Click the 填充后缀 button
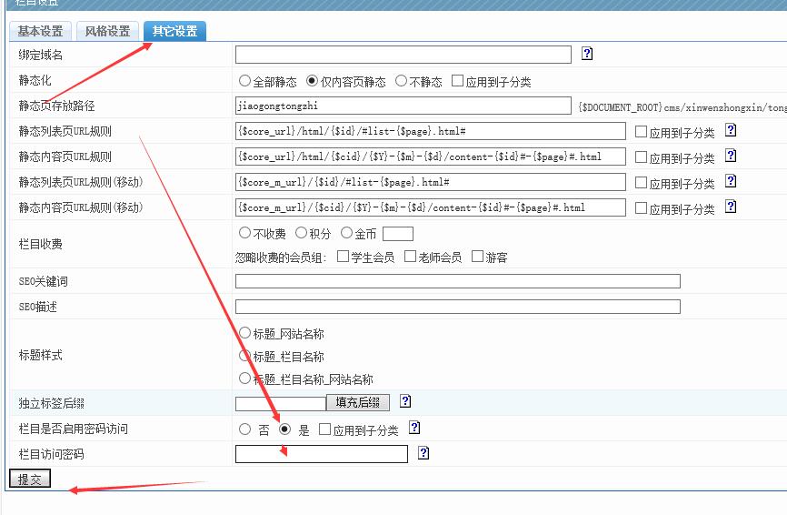787x515 pixels. (x=358, y=402)
